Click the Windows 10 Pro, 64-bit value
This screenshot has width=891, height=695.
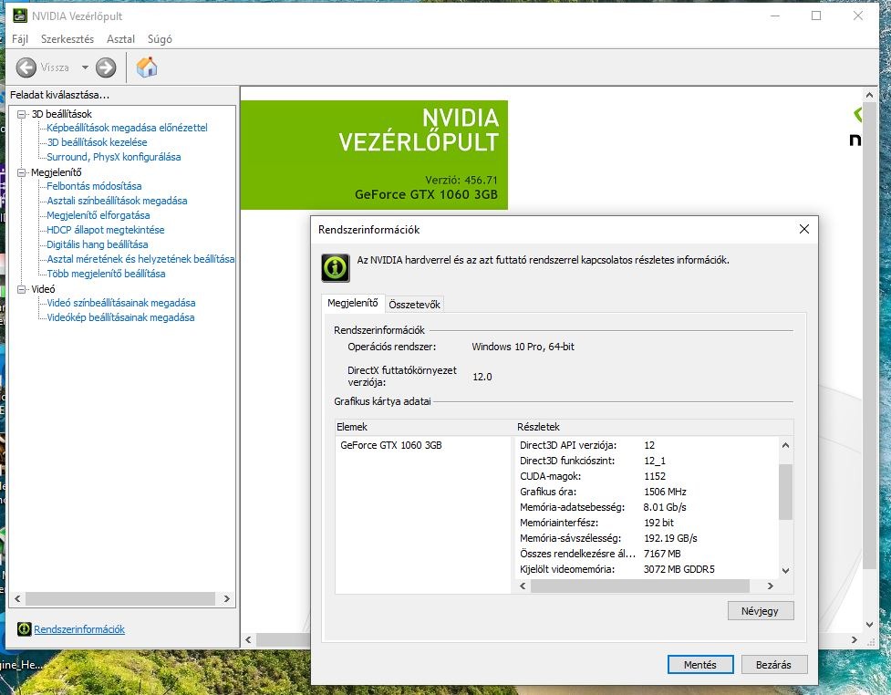(x=523, y=347)
